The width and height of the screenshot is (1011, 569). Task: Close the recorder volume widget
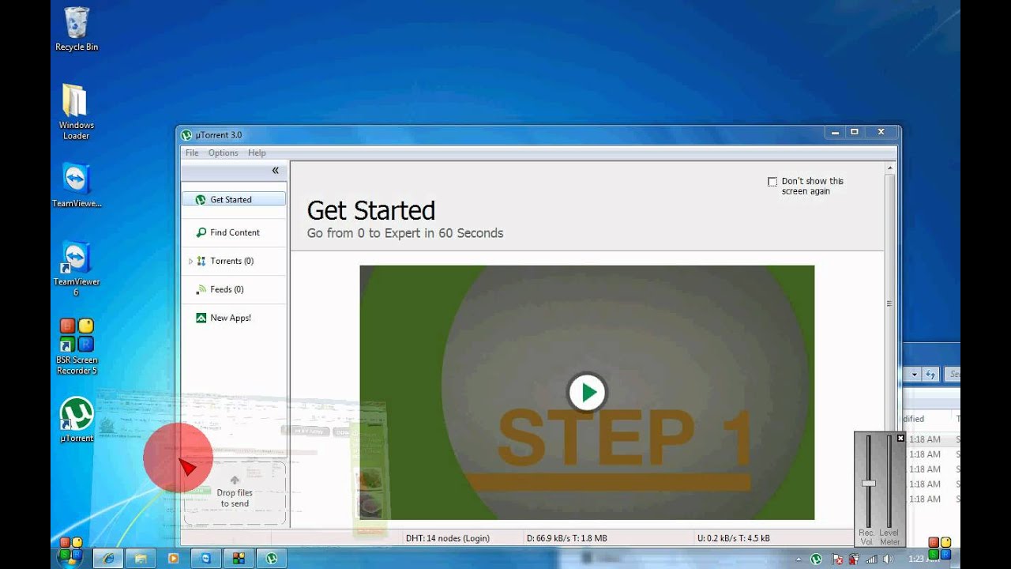[x=900, y=438]
